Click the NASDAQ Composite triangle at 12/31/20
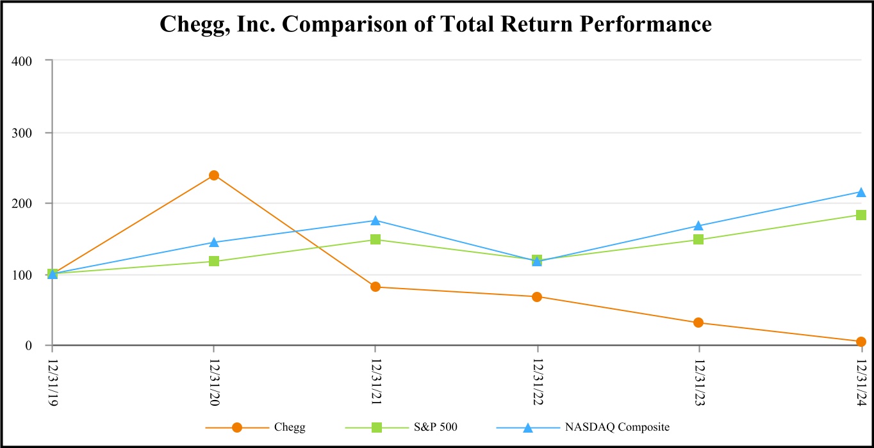 [x=214, y=243]
